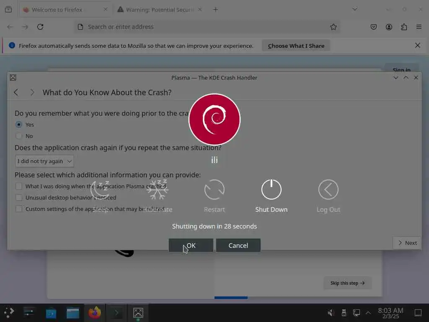
Task: Choose the Log Out arrow icon
Action: pyautogui.click(x=328, y=190)
